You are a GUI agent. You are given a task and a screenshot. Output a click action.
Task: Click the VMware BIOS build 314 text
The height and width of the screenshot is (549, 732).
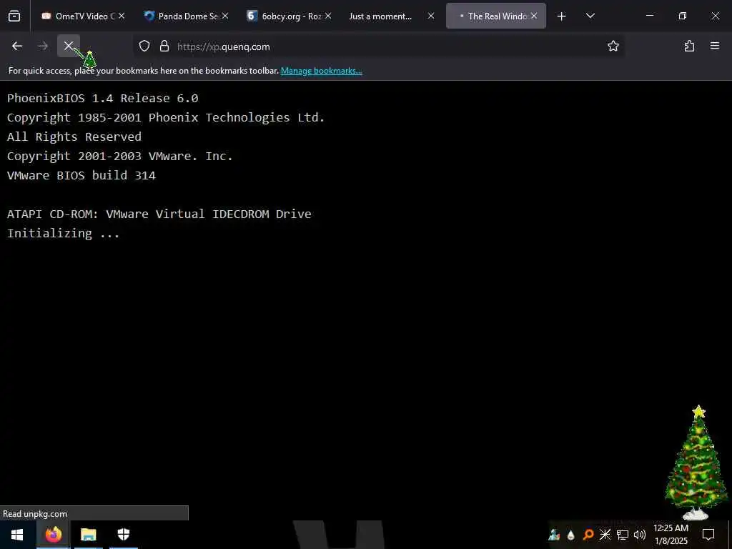81,175
